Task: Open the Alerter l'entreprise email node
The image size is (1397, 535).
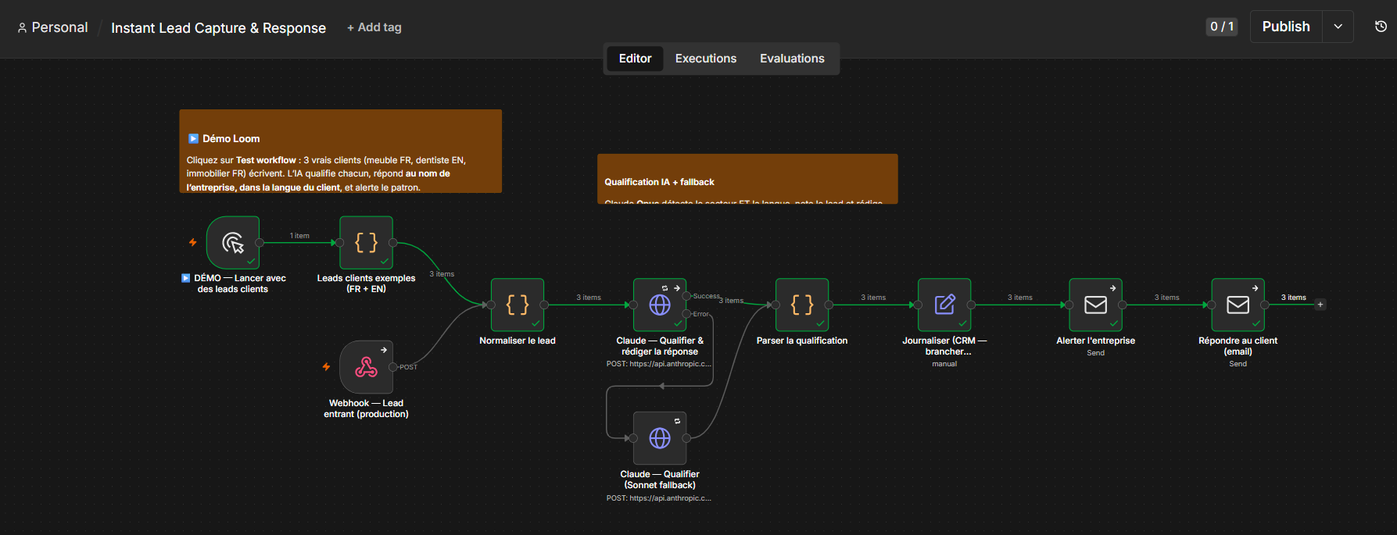Action: [x=1096, y=305]
